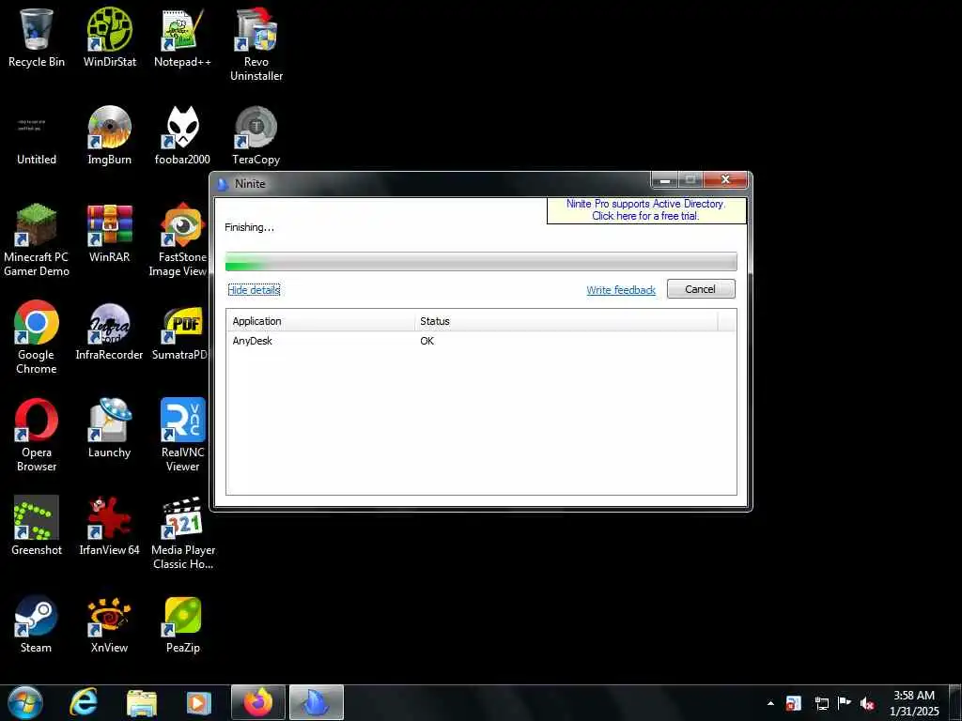Select the TeraCopy desktop shortcut
The image size is (962, 721).
pyautogui.click(x=256, y=136)
